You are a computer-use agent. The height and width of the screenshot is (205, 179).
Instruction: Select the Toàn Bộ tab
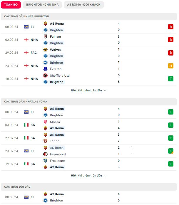click(11, 5)
